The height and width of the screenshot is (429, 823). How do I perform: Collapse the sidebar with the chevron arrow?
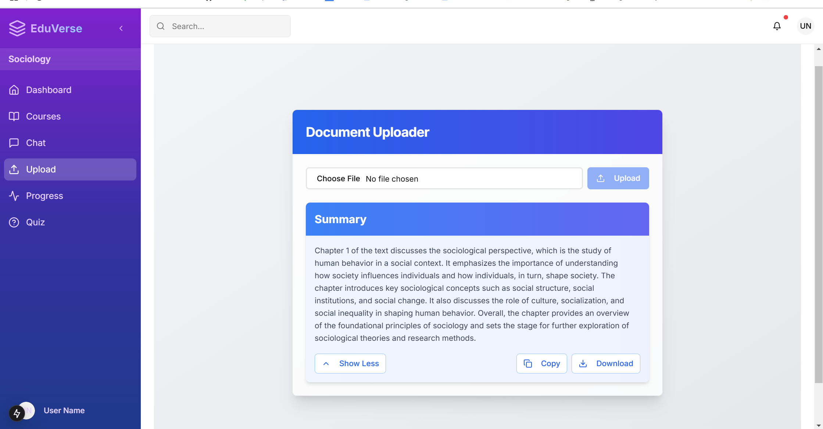coord(121,28)
